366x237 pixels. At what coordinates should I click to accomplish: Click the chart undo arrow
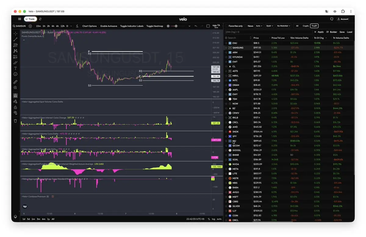(x=196, y=26)
